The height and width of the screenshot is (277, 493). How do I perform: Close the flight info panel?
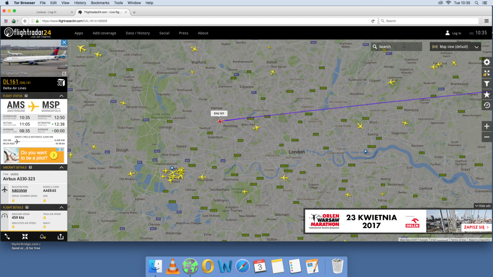pos(64,42)
